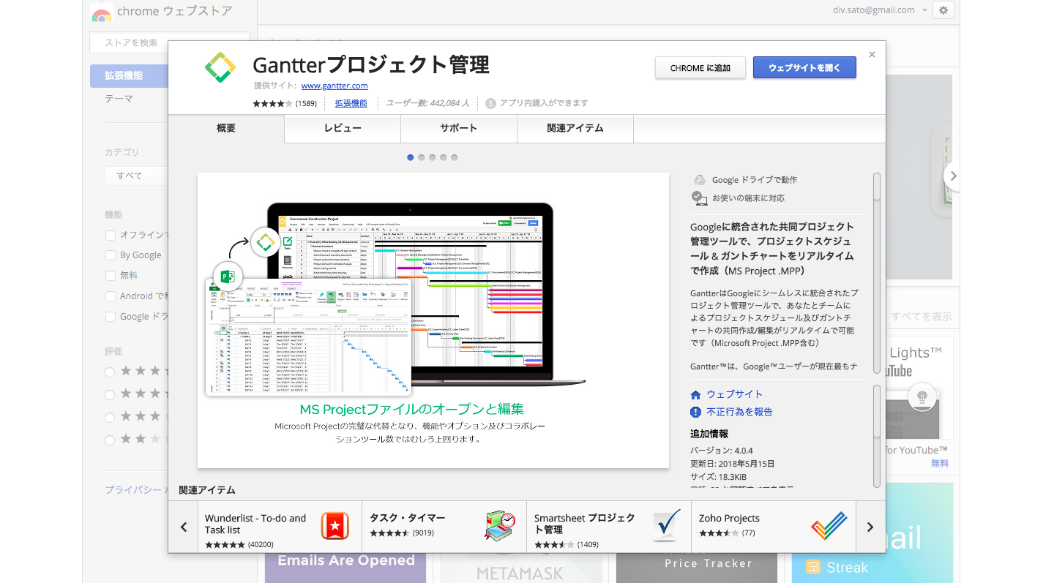Open the Smartsheet プロジェクト管理 card
The image size is (1054, 583).
(609, 527)
